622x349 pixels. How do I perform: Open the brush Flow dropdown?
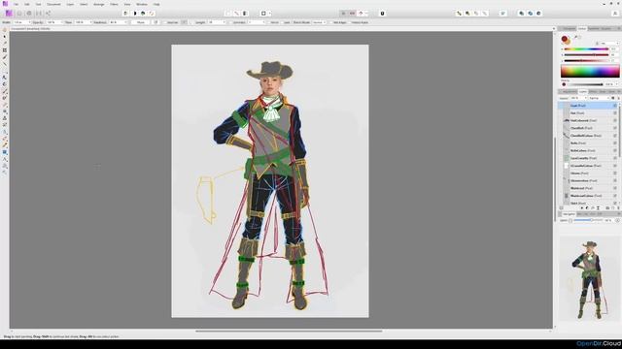click(x=90, y=22)
